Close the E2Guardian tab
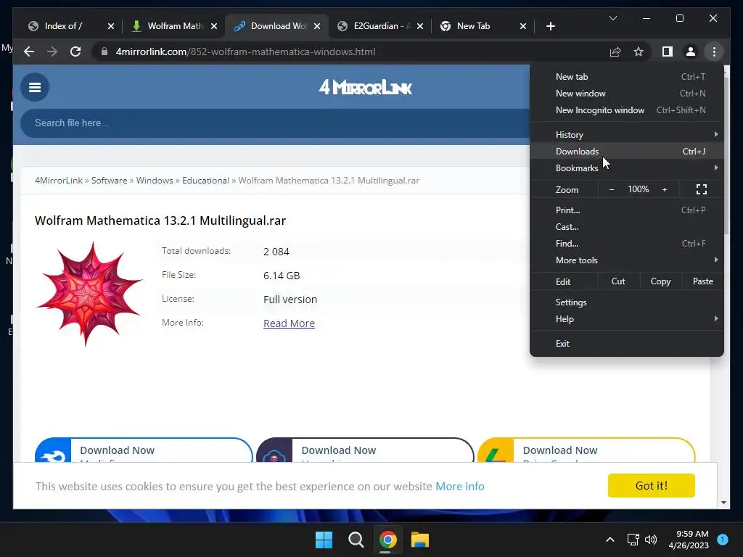 coord(420,26)
